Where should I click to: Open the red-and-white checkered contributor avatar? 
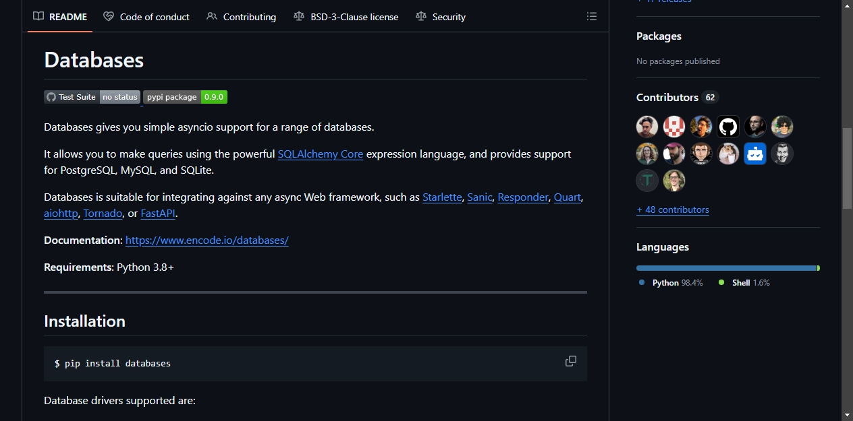pyautogui.click(x=674, y=127)
